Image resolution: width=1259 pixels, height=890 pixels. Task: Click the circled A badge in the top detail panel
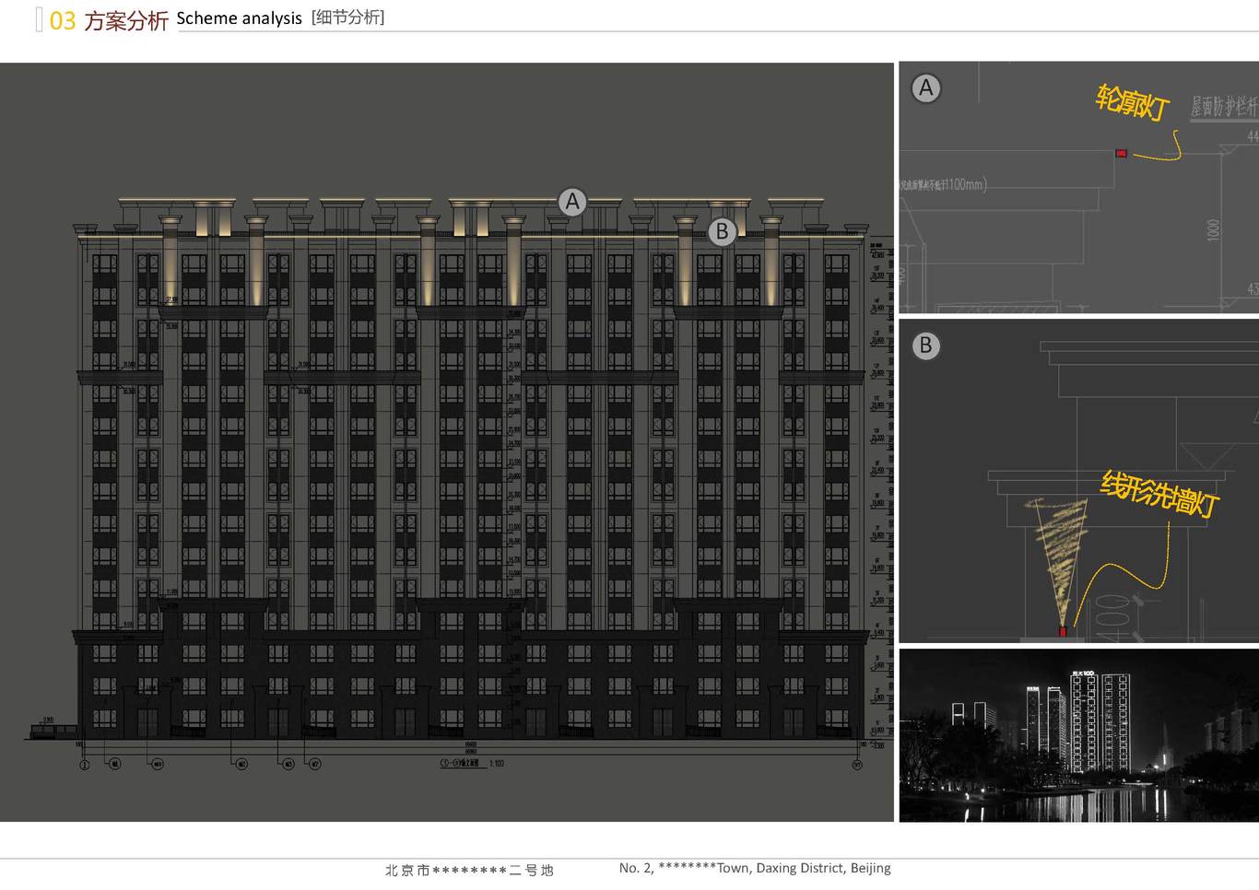(x=926, y=88)
